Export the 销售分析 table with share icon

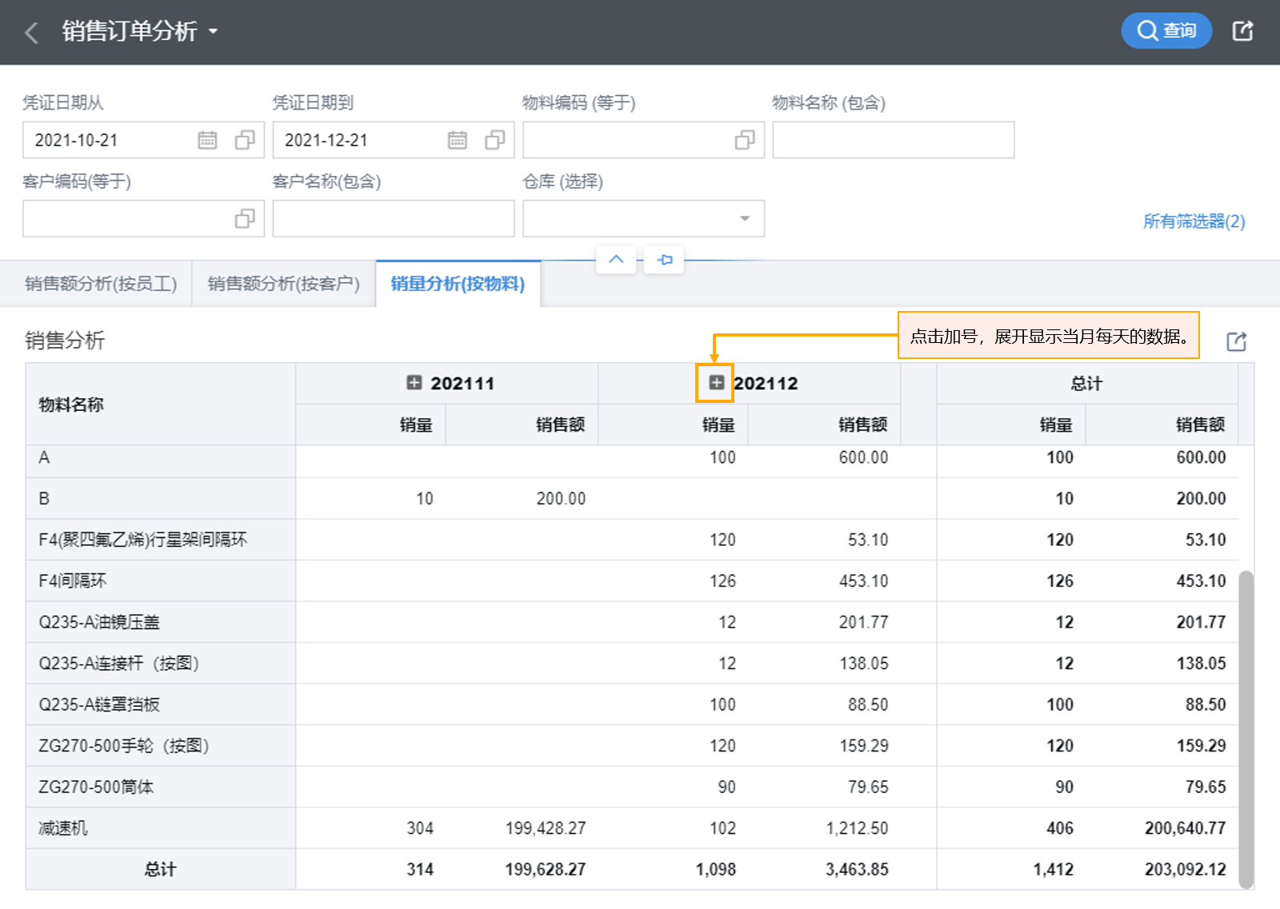click(1236, 341)
